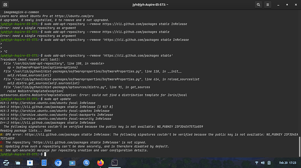Open the Zorin start menu

point(6,163)
